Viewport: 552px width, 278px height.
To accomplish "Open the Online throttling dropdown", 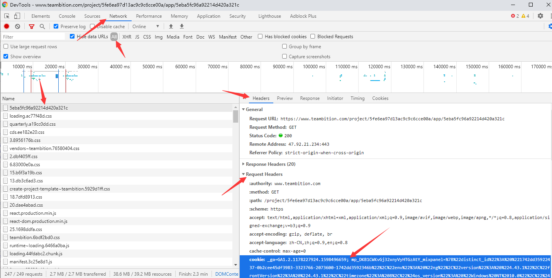I will pyautogui.click(x=146, y=27).
